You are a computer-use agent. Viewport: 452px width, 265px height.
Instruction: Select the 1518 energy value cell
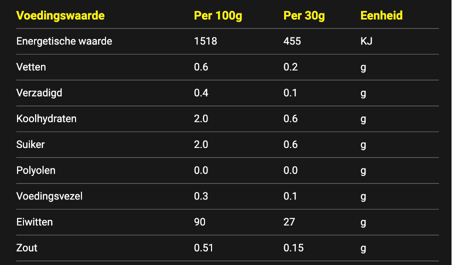205,41
